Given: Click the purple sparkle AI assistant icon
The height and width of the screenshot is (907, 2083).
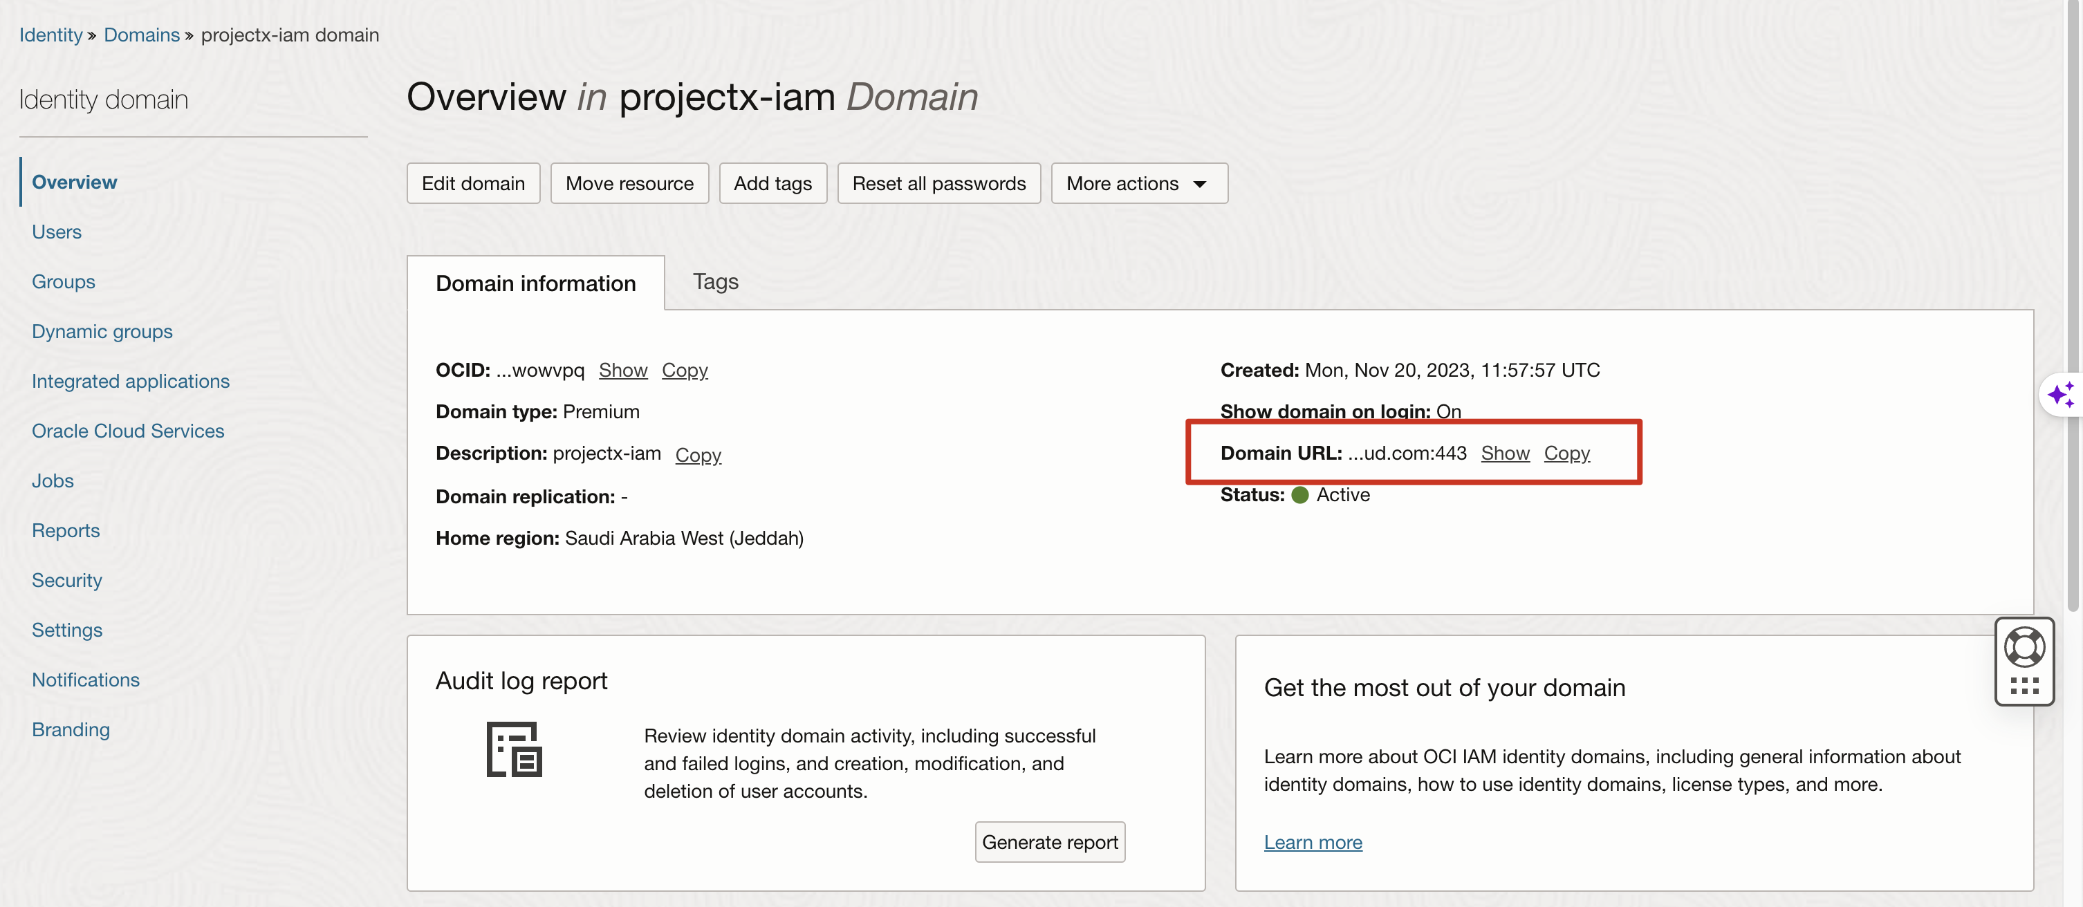Looking at the screenshot, I should [x=2061, y=395].
